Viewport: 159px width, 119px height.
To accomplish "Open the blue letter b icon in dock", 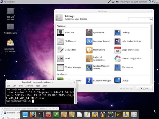I will click(x=126, y=115).
